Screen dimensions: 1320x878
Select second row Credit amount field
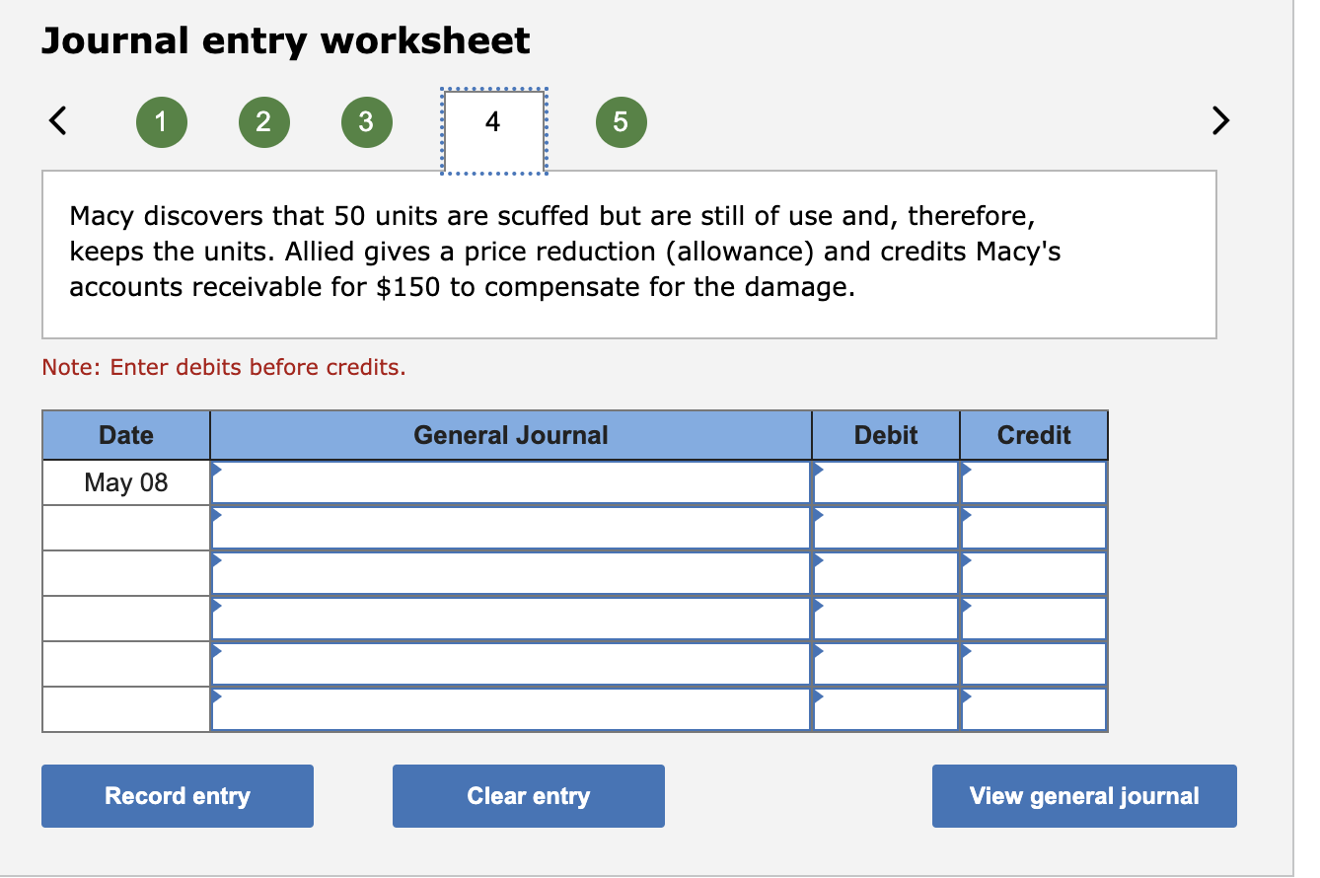1034,528
